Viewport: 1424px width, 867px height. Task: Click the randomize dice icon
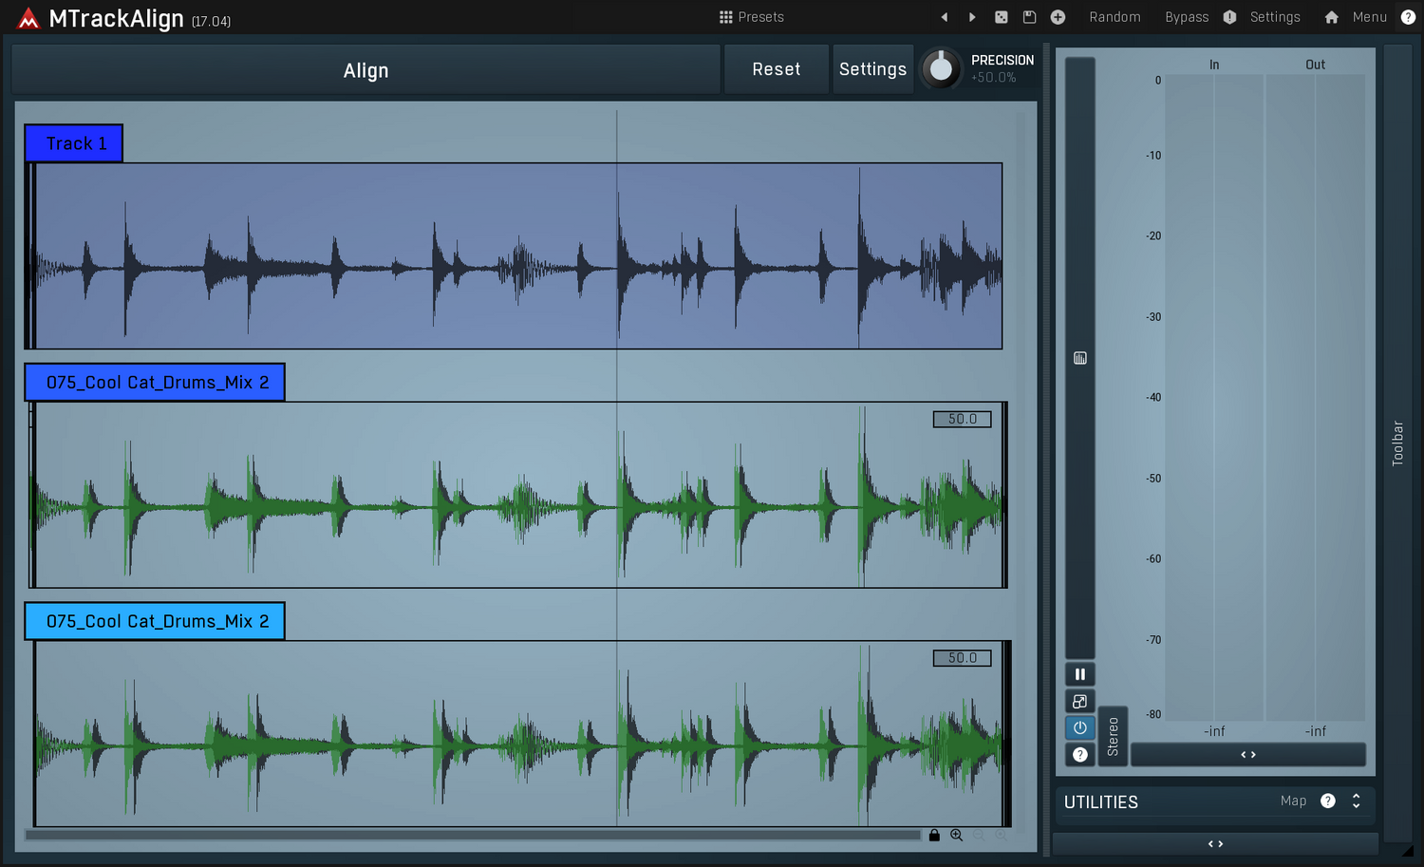click(x=1001, y=17)
